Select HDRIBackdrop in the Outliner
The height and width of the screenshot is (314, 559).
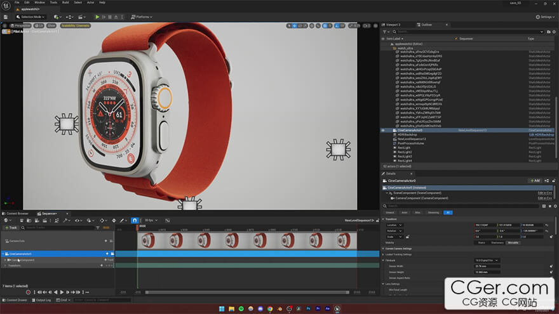pyautogui.click(x=407, y=134)
